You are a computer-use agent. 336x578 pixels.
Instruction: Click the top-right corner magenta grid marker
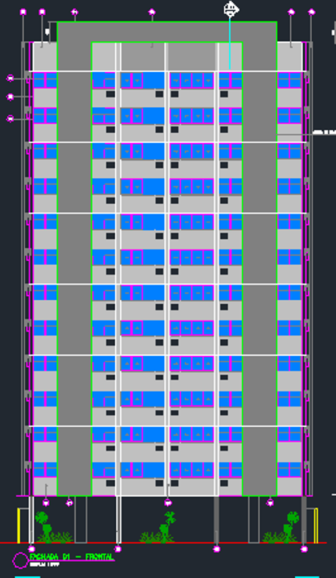[x=312, y=12]
